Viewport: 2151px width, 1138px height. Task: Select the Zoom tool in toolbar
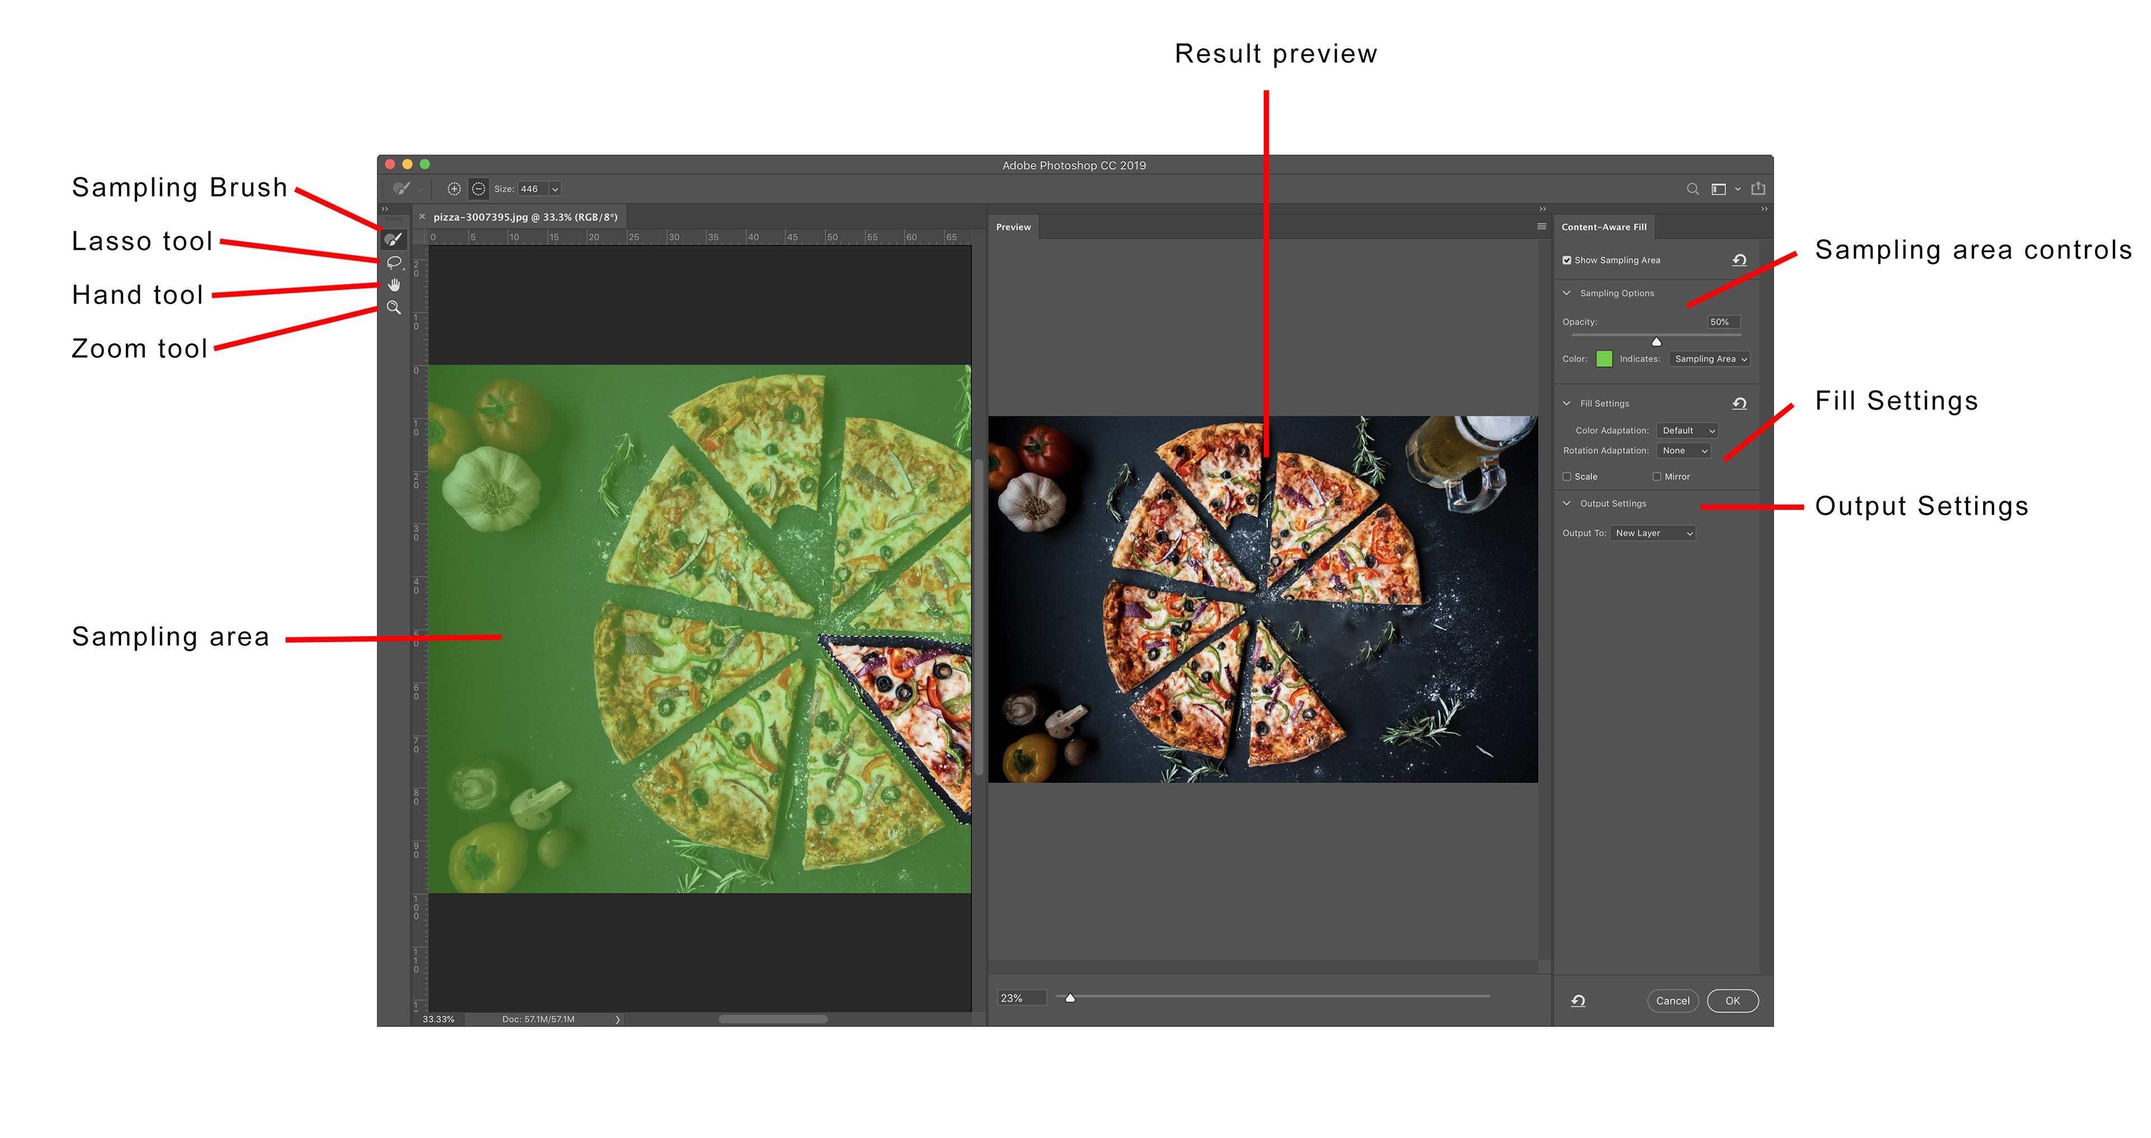[x=394, y=307]
